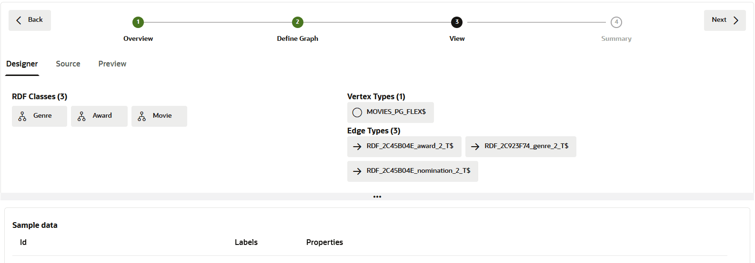Click the Vertex Types (1) heading

point(376,96)
